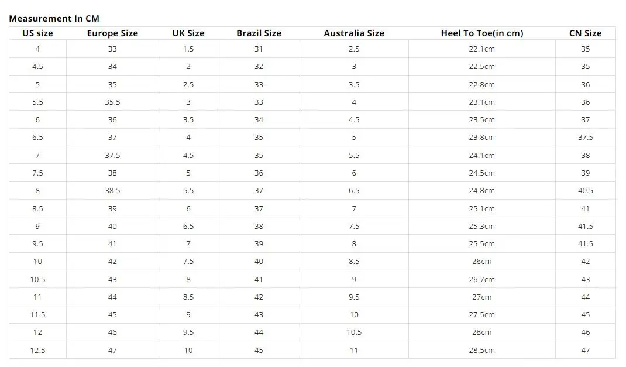
Task: Click the 'Measurement In CM' heading
Action: click(54, 19)
